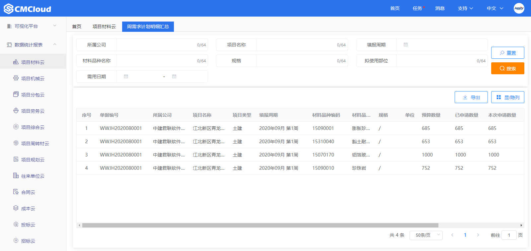Viewport: 531px width, 251px height.
Task: Click the download icon on 导出
Action: click(465, 97)
